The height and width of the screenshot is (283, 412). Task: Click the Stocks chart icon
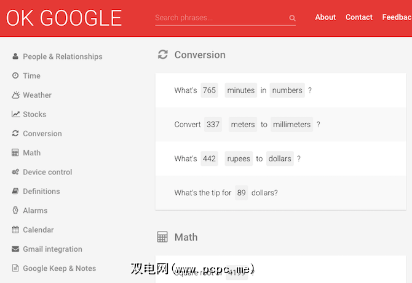click(15, 114)
